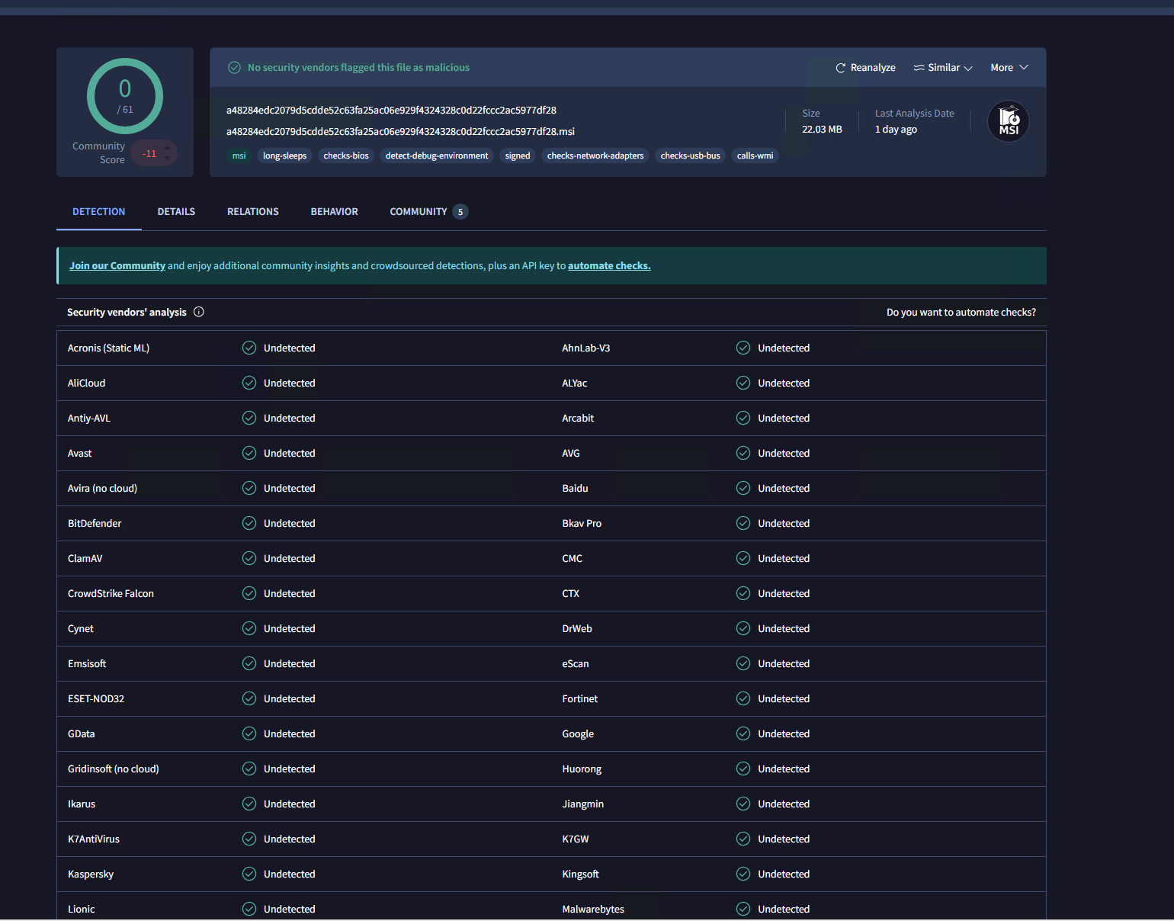
Task: Click the Reanalyze button
Action: point(865,68)
